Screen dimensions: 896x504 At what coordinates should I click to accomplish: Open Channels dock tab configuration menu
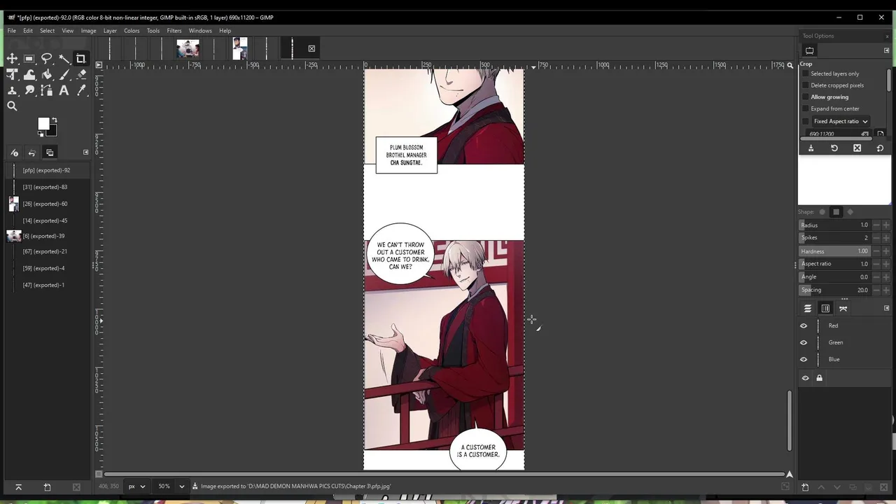[x=886, y=309]
